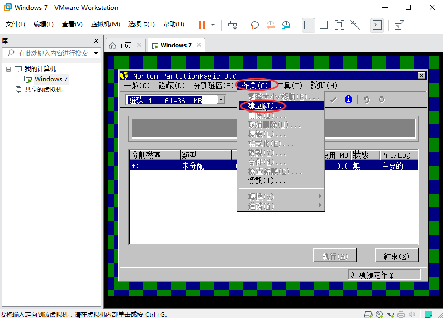Click the 結束(X) button
Image resolution: width=443 pixels, height=318 pixels.
(396, 256)
